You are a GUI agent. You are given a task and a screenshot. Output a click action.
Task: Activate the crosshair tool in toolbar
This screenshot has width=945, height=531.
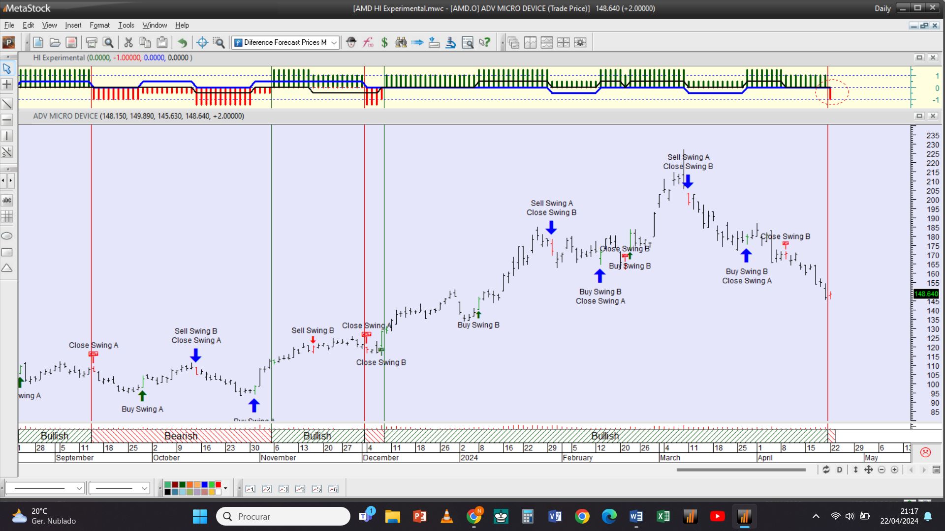(202, 43)
